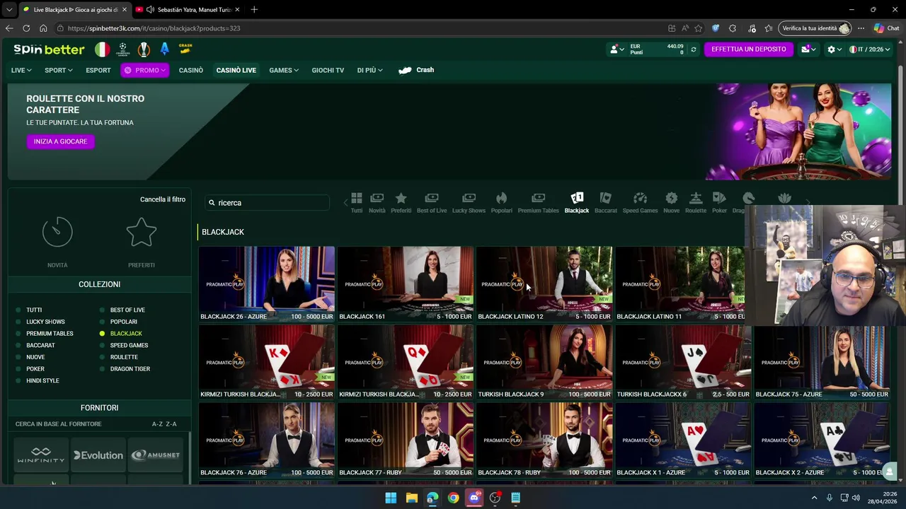Viewport: 906px width, 509px height.
Task: Open the Champions League icon in header
Action: (x=123, y=49)
